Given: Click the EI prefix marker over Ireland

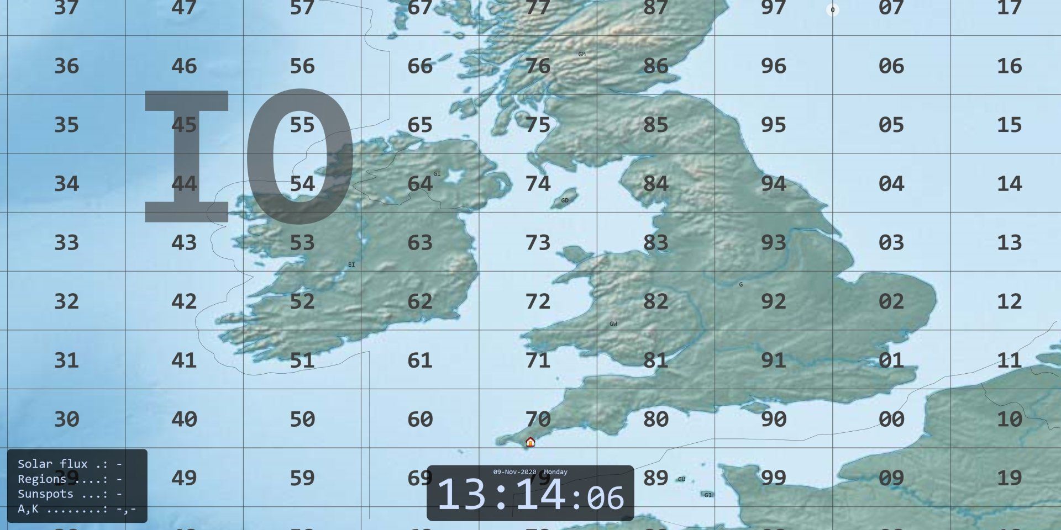Looking at the screenshot, I should pyautogui.click(x=350, y=264).
